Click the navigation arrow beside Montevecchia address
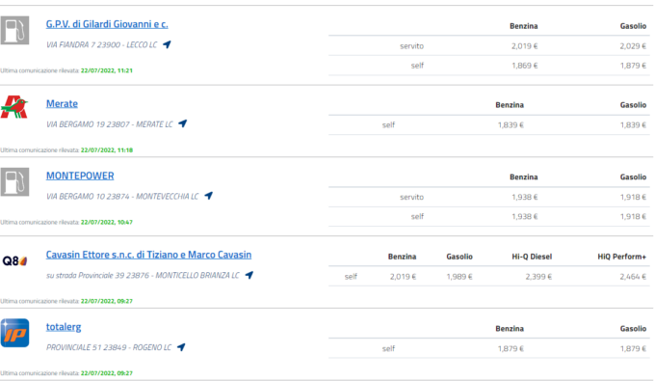This screenshot has height=381, width=655. pos(208,196)
